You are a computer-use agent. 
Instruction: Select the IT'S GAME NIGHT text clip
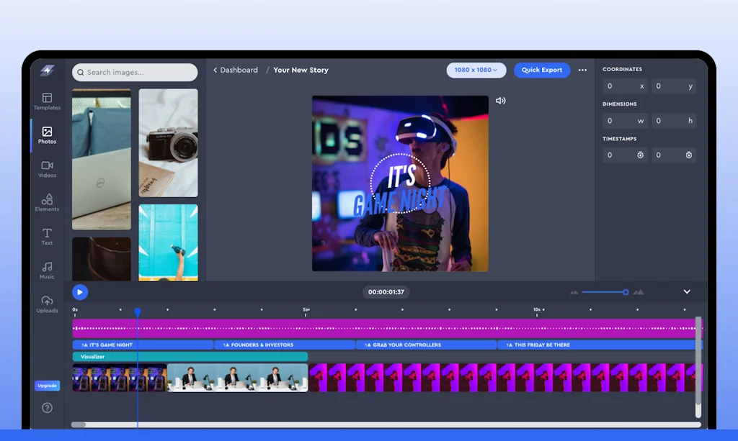click(x=130, y=345)
